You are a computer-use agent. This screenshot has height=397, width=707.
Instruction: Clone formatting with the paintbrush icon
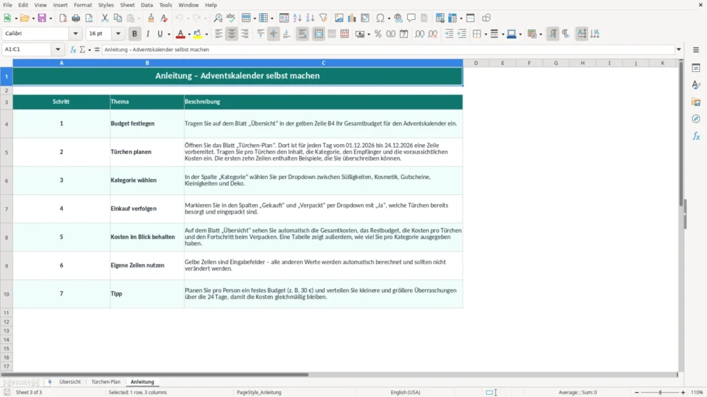click(x=151, y=18)
